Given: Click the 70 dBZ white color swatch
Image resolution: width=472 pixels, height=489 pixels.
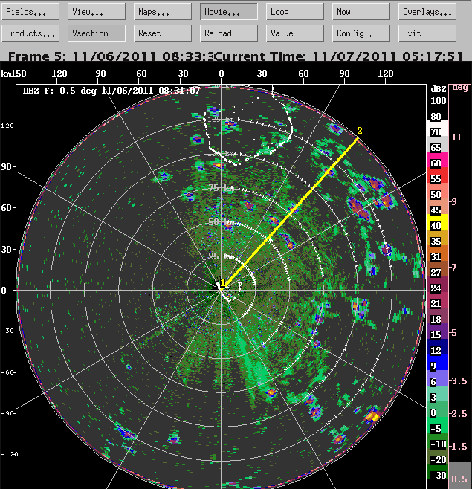Looking at the screenshot, I should pyautogui.click(x=438, y=129).
